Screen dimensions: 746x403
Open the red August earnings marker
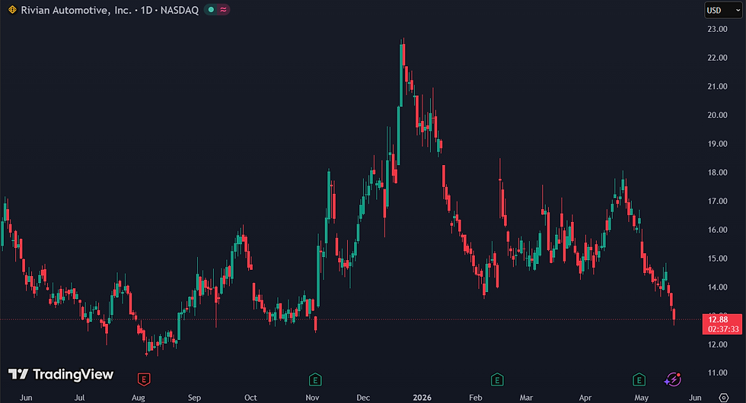pos(144,379)
